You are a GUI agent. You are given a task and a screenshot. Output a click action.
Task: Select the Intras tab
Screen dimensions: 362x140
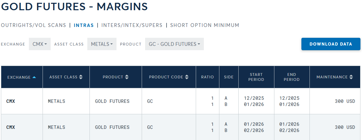pos(84,25)
